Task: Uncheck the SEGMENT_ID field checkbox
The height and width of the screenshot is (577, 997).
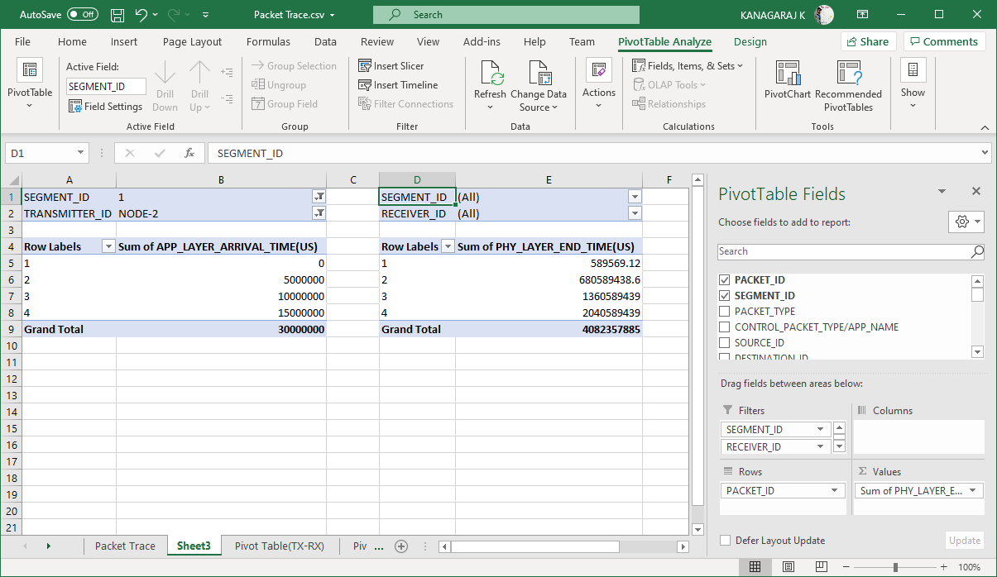Action: (x=725, y=296)
